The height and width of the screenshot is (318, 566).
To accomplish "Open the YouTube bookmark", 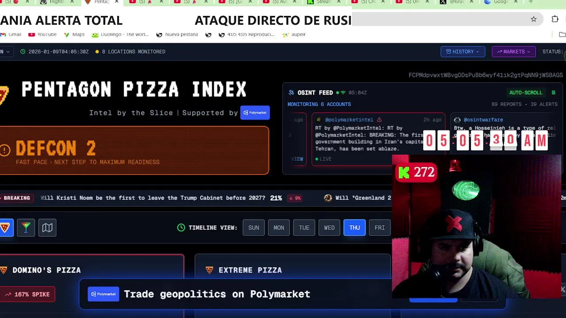I will [x=42, y=34].
